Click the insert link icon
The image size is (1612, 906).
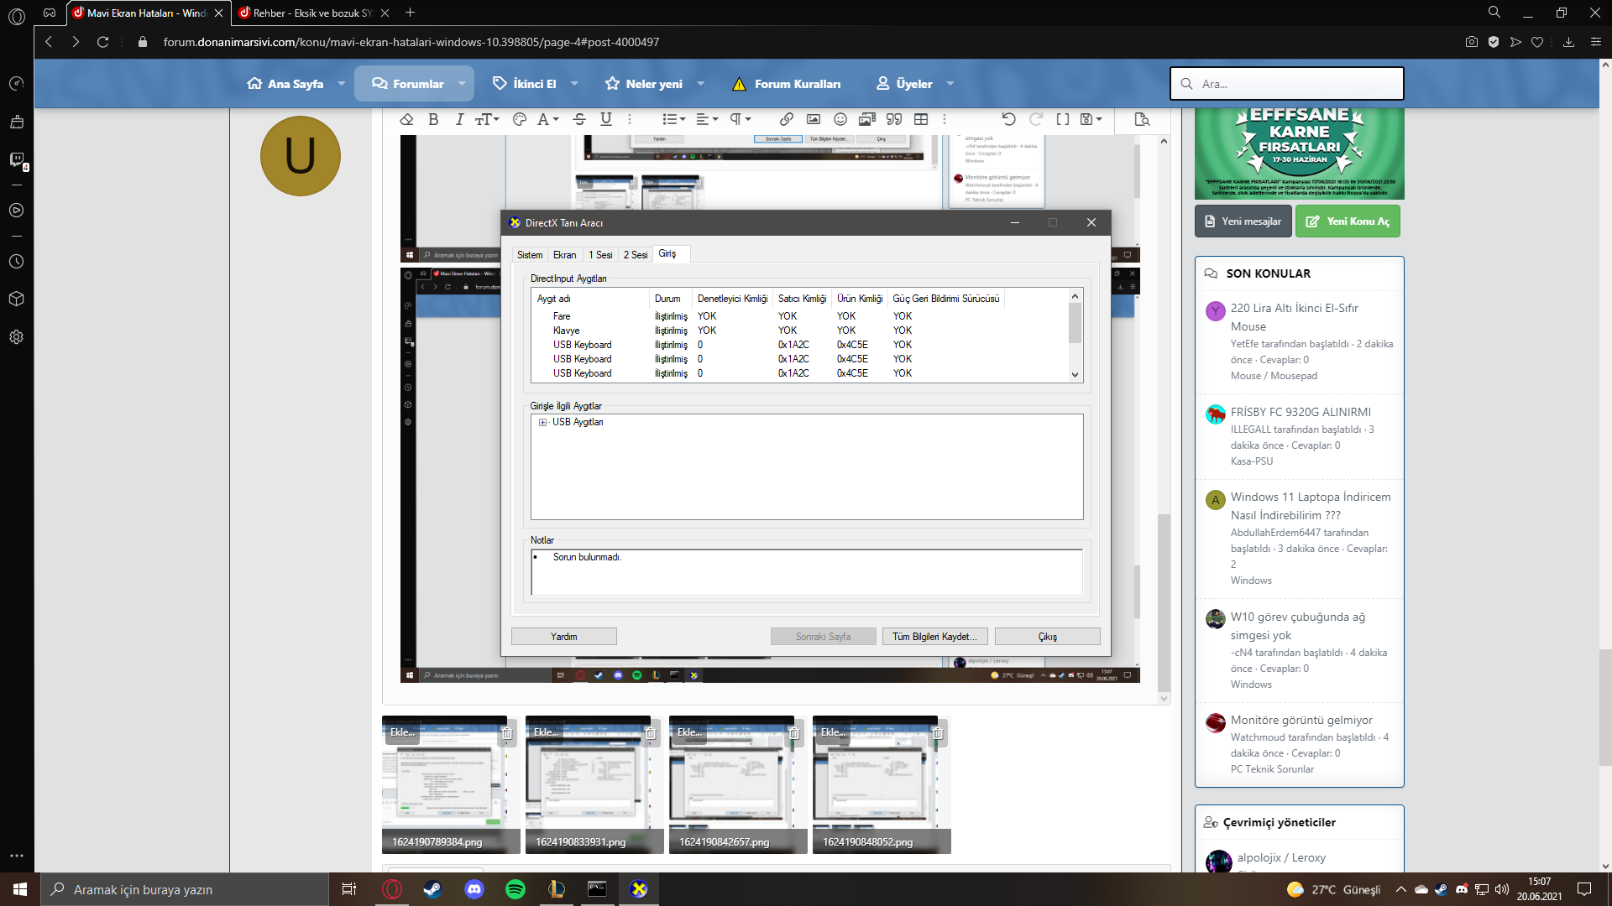[786, 119]
